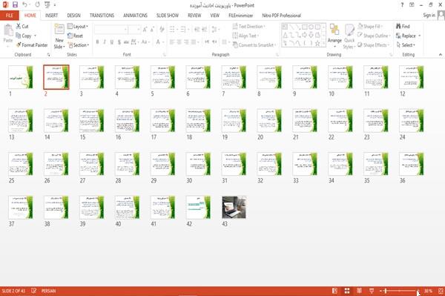Open the Select dropdown in Editing

tap(406, 45)
